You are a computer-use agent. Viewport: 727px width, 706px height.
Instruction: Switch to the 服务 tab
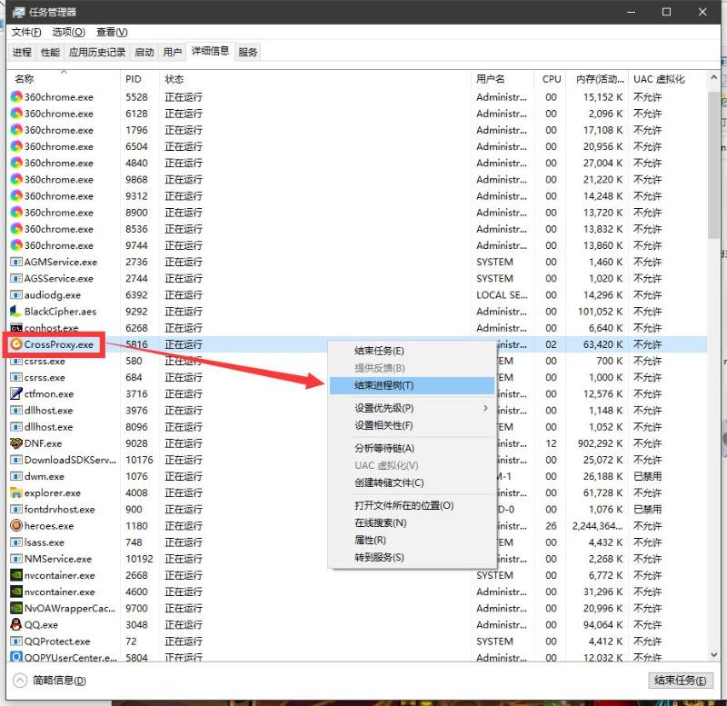pyautogui.click(x=247, y=52)
